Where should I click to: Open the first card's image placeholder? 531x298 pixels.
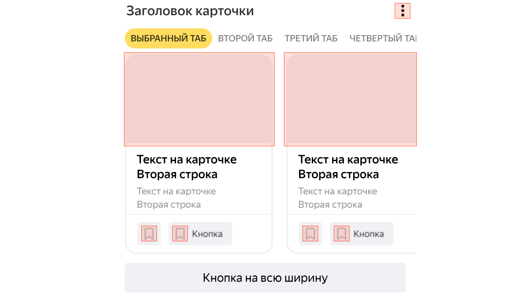pyautogui.click(x=199, y=99)
